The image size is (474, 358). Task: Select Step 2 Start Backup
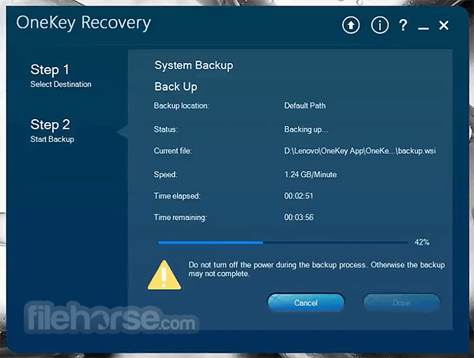click(x=52, y=130)
